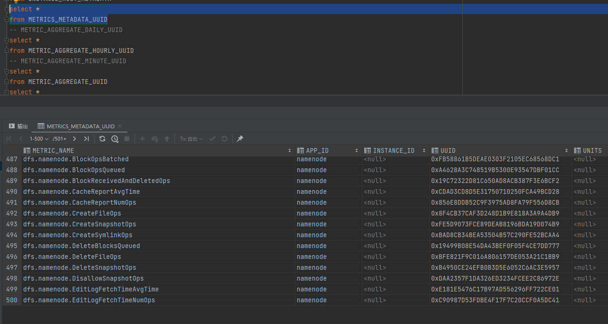608x324 pixels.
Task: Go to next page of results
Action: [x=75, y=139]
